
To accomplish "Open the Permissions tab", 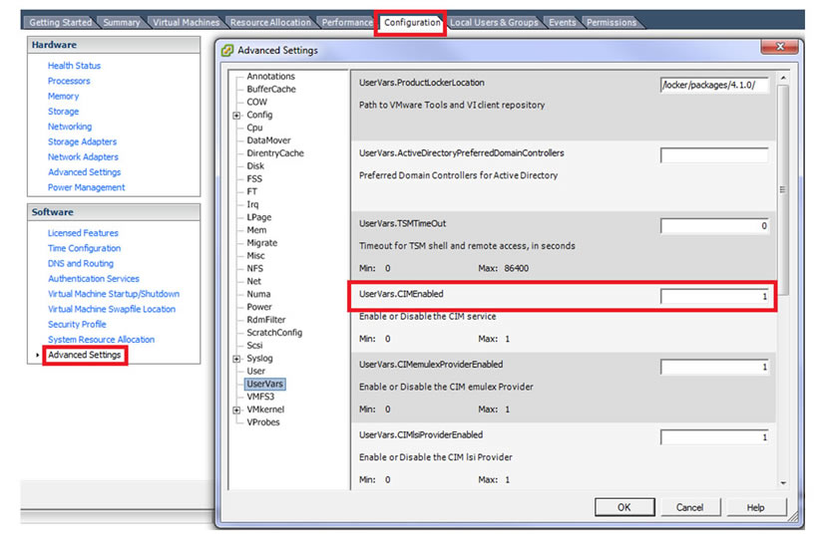I will coord(612,23).
